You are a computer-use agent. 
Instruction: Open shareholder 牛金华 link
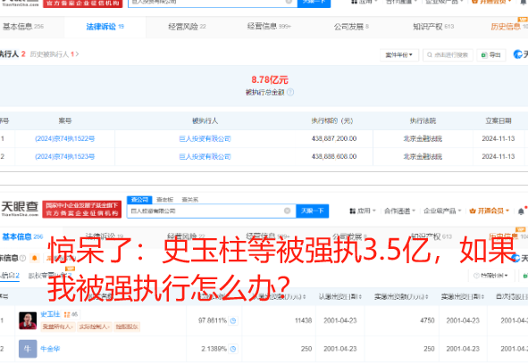click(50, 349)
